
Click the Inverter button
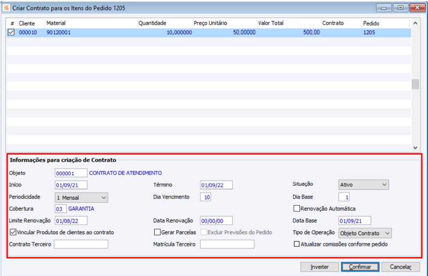click(x=319, y=267)
